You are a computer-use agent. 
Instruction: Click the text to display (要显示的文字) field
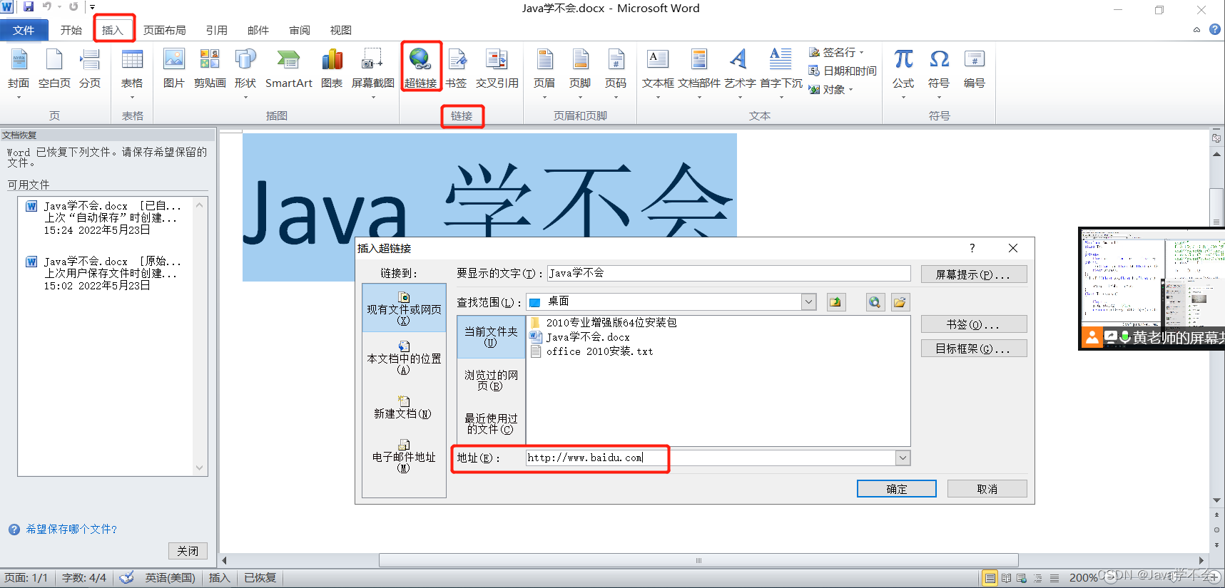coord(729,273)
